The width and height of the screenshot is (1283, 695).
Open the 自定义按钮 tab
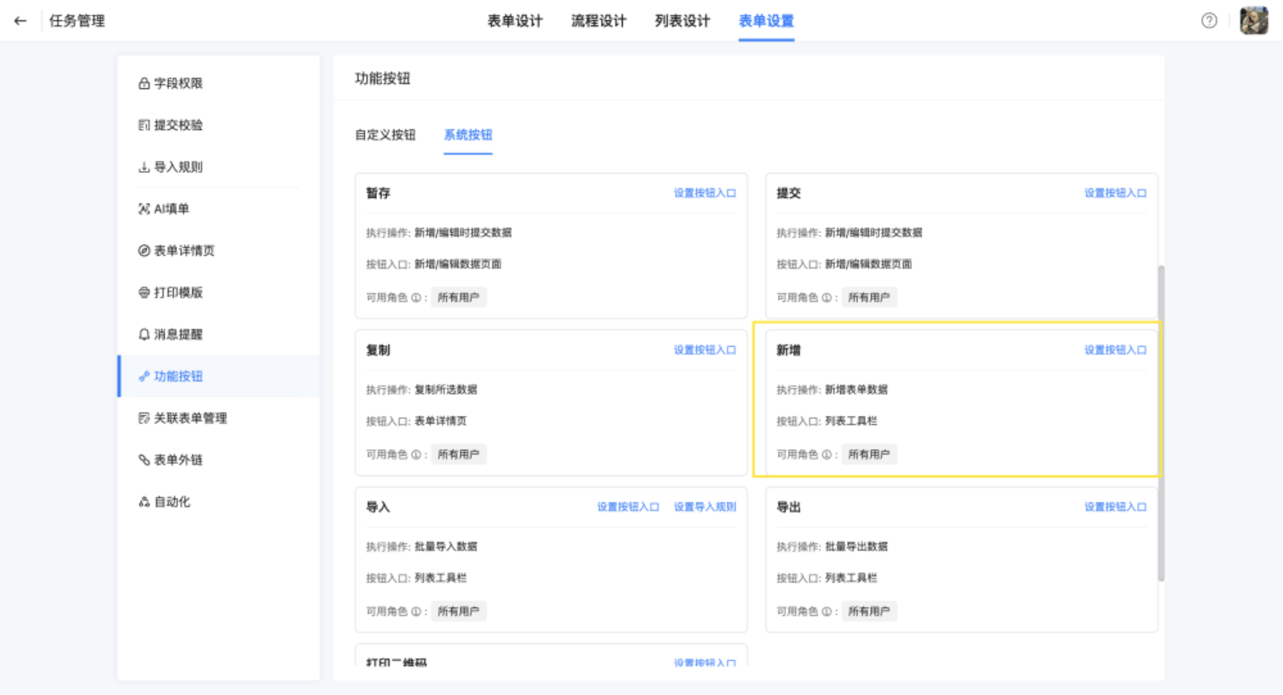tap(385, 135)
